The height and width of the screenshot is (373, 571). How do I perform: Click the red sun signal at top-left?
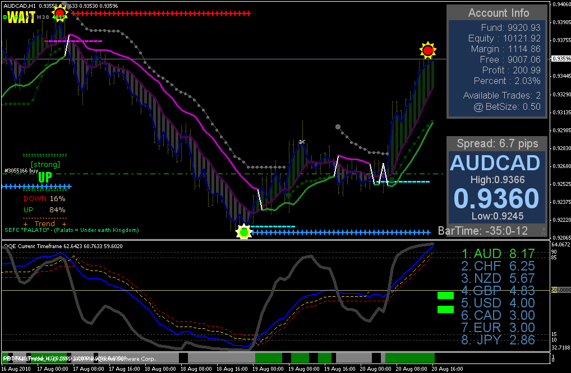pyautogui.click(x=59, y=14)
